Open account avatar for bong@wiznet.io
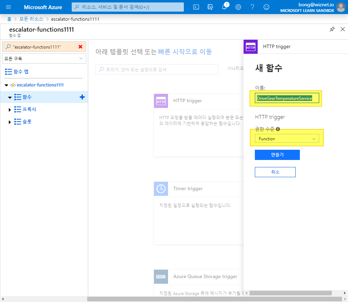 341,7
